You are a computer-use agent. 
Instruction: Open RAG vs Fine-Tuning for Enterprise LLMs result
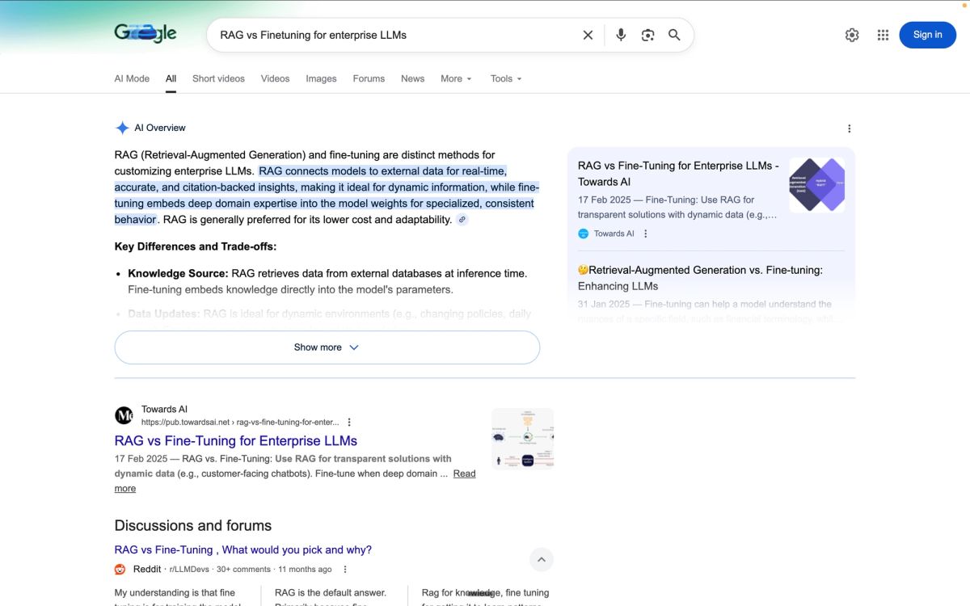click(236, 440)
